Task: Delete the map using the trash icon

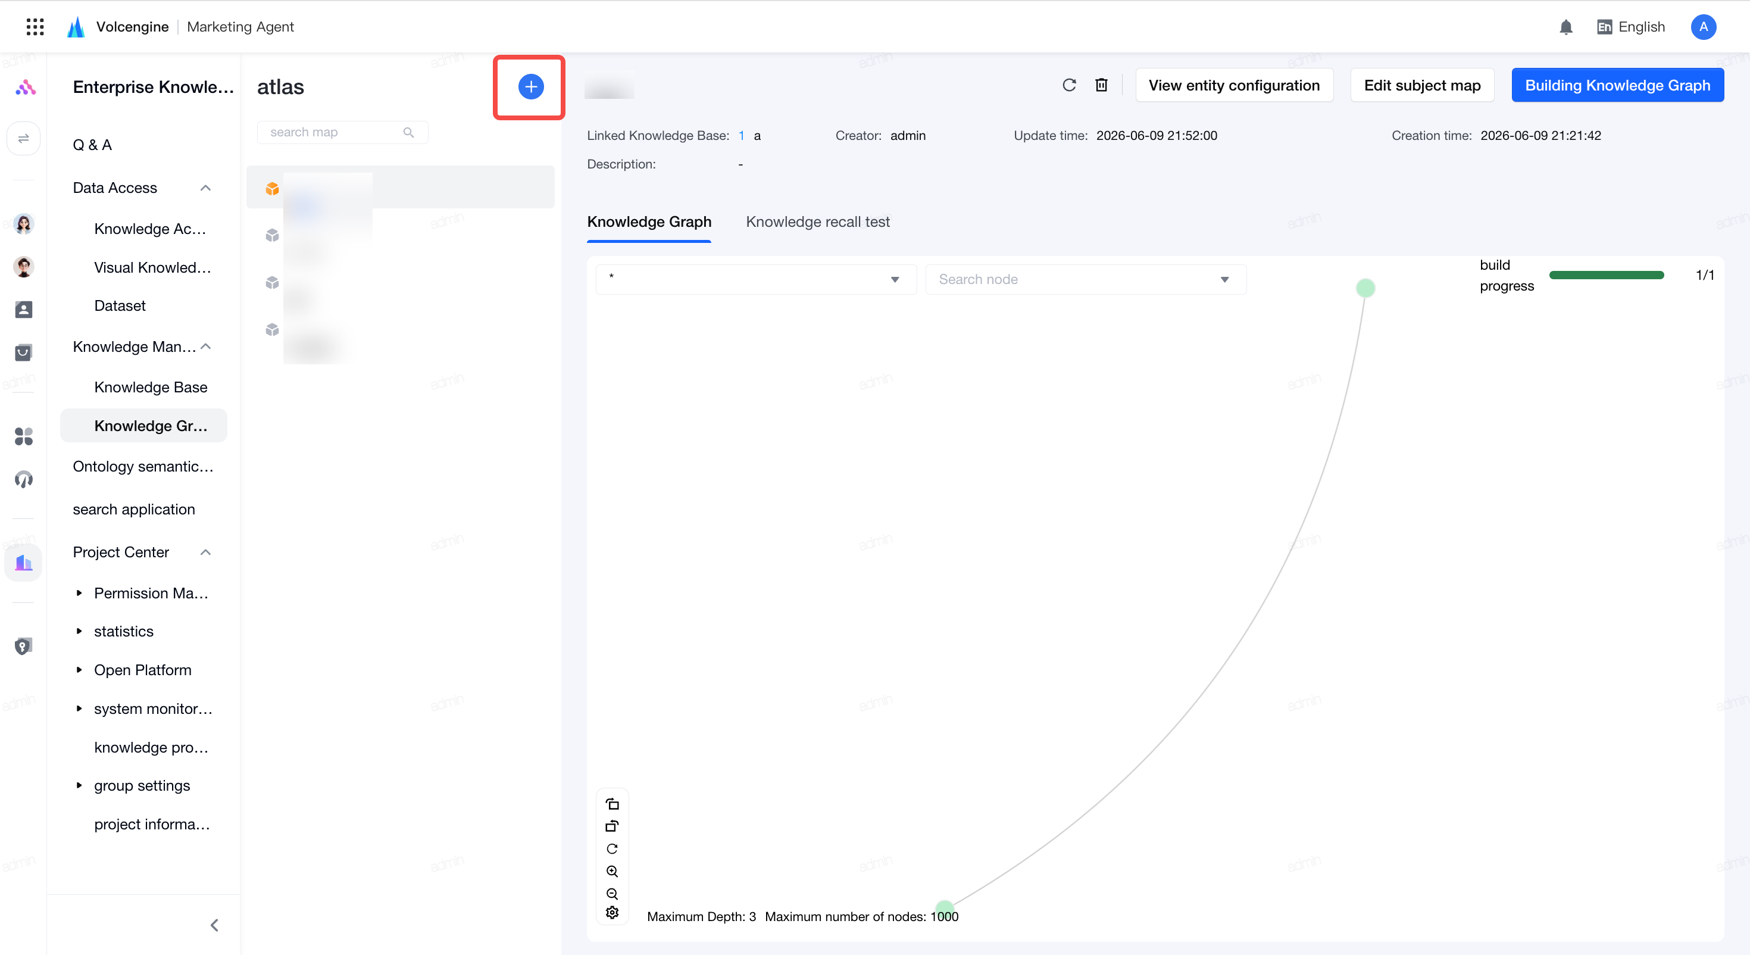Action: tap(1101, 85)
